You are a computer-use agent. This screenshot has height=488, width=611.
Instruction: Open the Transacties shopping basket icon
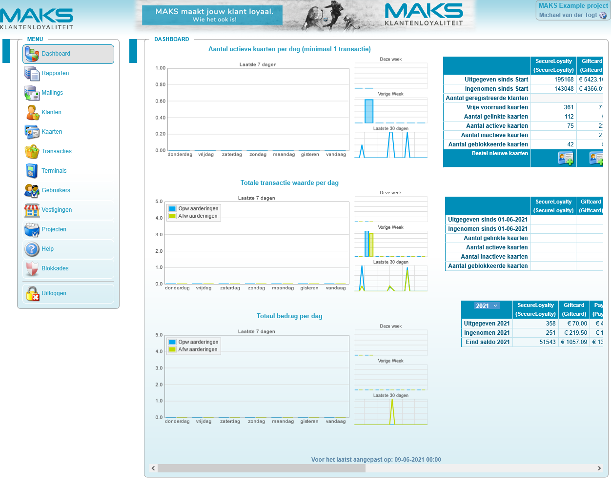(32, 152)
